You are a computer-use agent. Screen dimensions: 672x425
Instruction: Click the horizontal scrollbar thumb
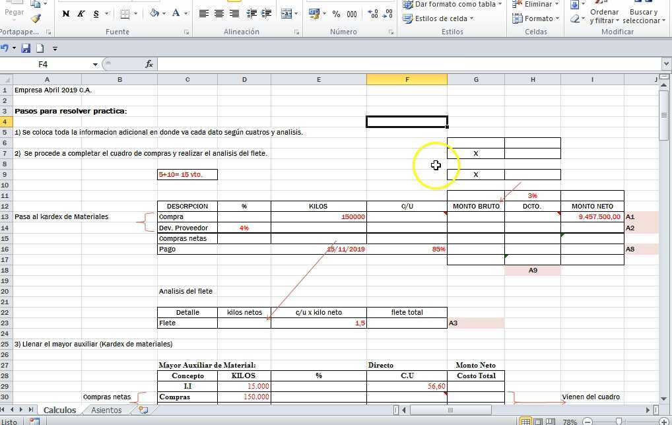(450, 410)
